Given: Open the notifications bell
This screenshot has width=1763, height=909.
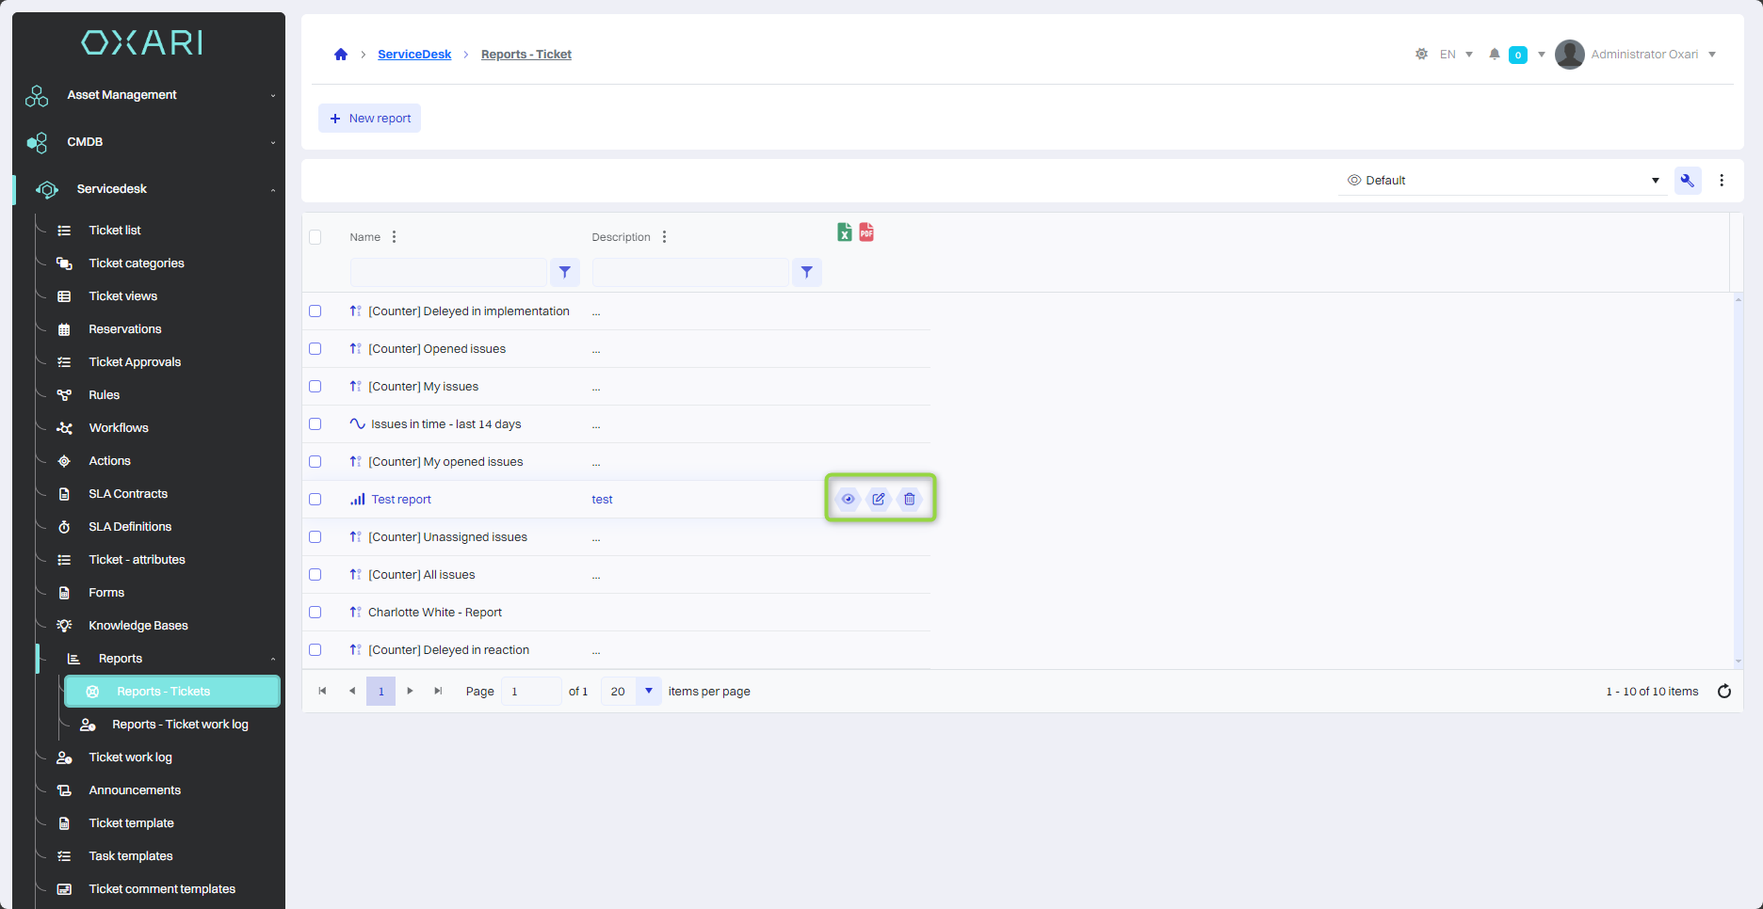Looking at the screenshot, I should coord(1494,55).
